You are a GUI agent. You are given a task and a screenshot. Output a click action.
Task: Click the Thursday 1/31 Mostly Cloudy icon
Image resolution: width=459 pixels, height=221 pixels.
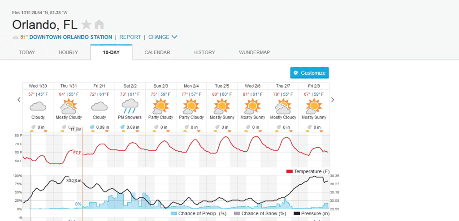[69, 106]
